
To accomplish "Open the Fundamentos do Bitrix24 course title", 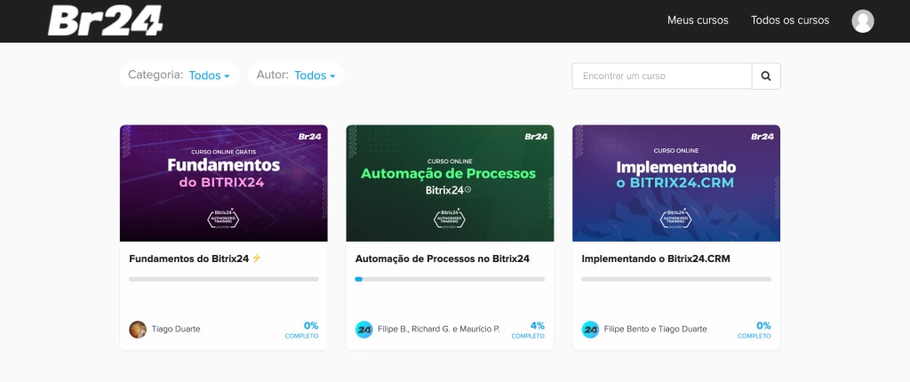I will click(188, 259).
